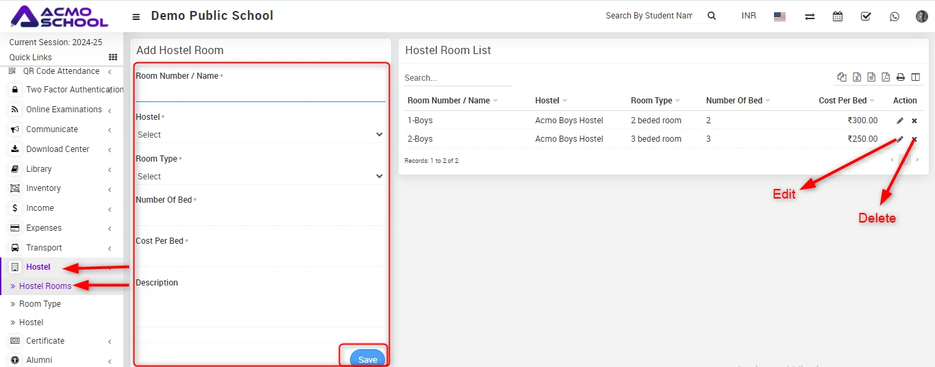
Task: Click the WhatsApp icon in the header
Action: pyautogui.click(x=894, y=16)
